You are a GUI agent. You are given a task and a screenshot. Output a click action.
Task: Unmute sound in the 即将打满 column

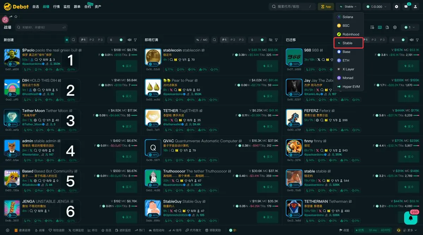(x=271, y=40)
